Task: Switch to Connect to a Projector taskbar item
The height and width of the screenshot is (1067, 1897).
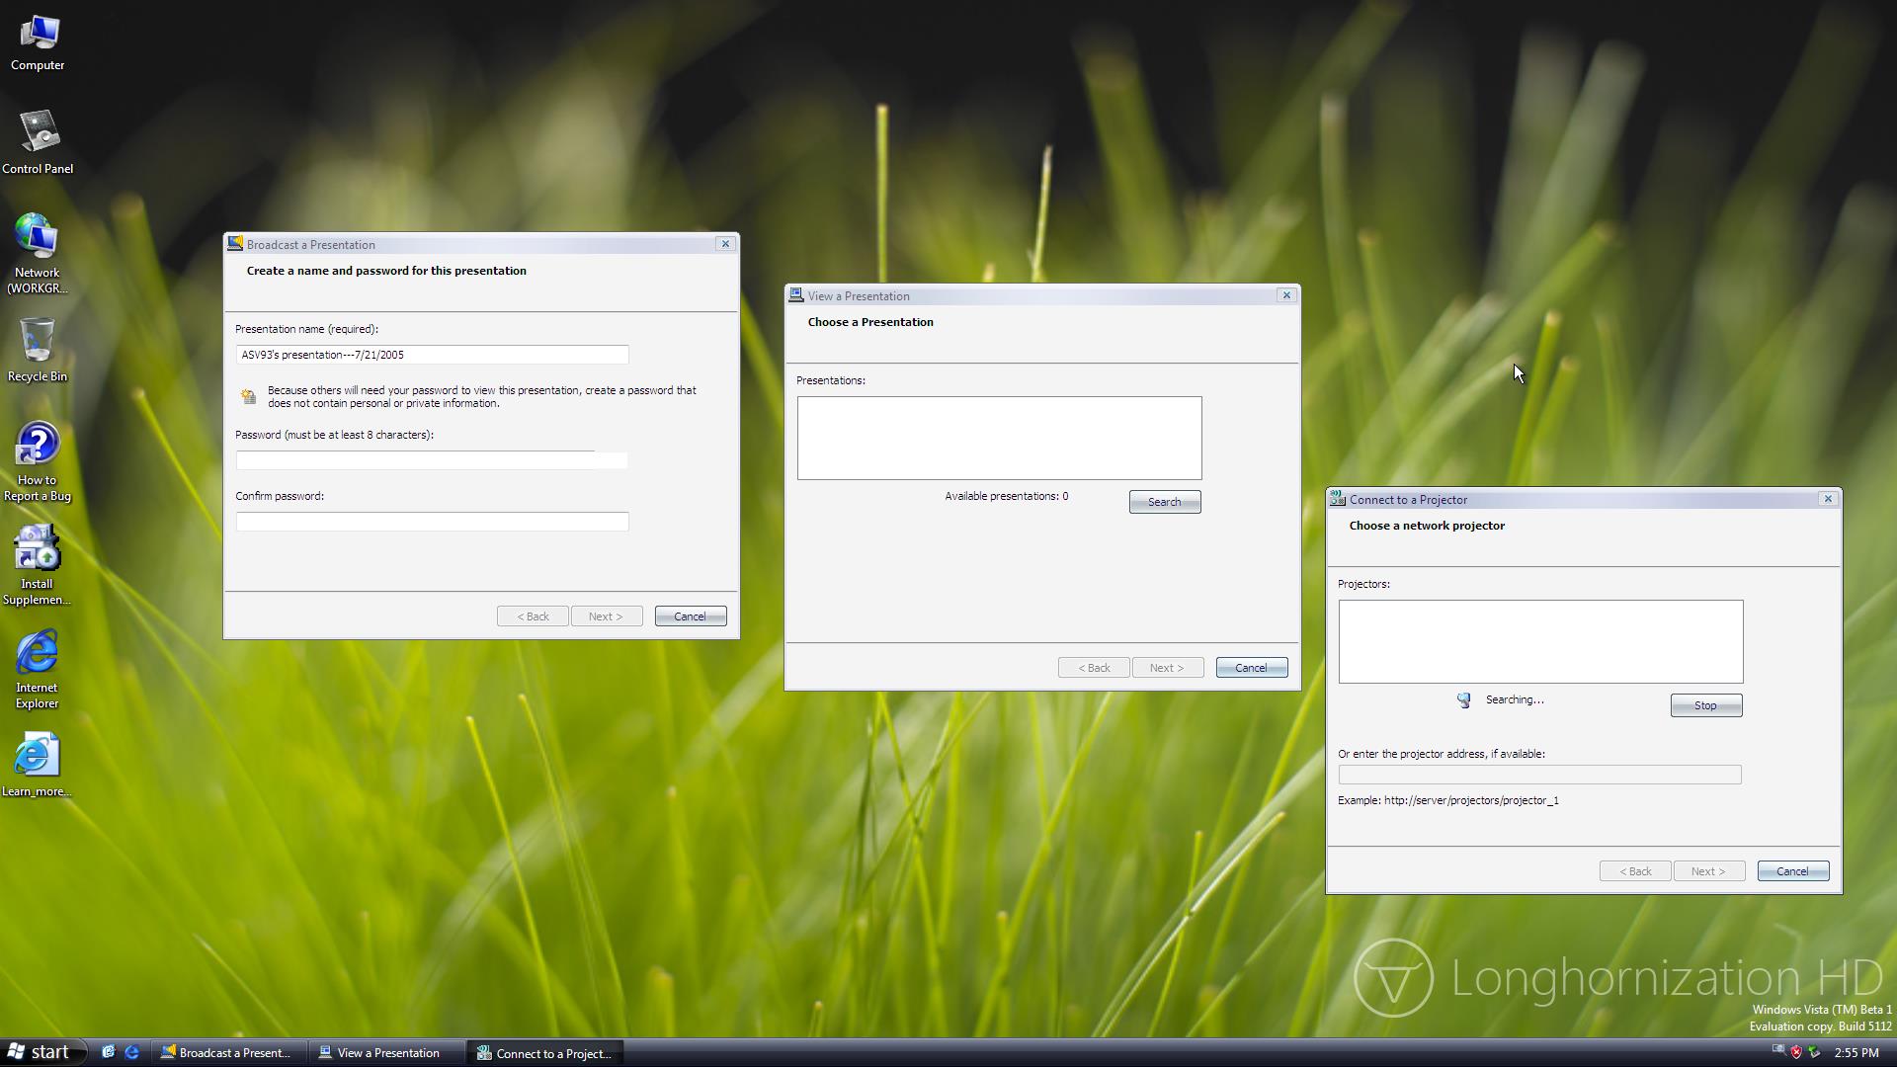Action: coord(545,1053)
